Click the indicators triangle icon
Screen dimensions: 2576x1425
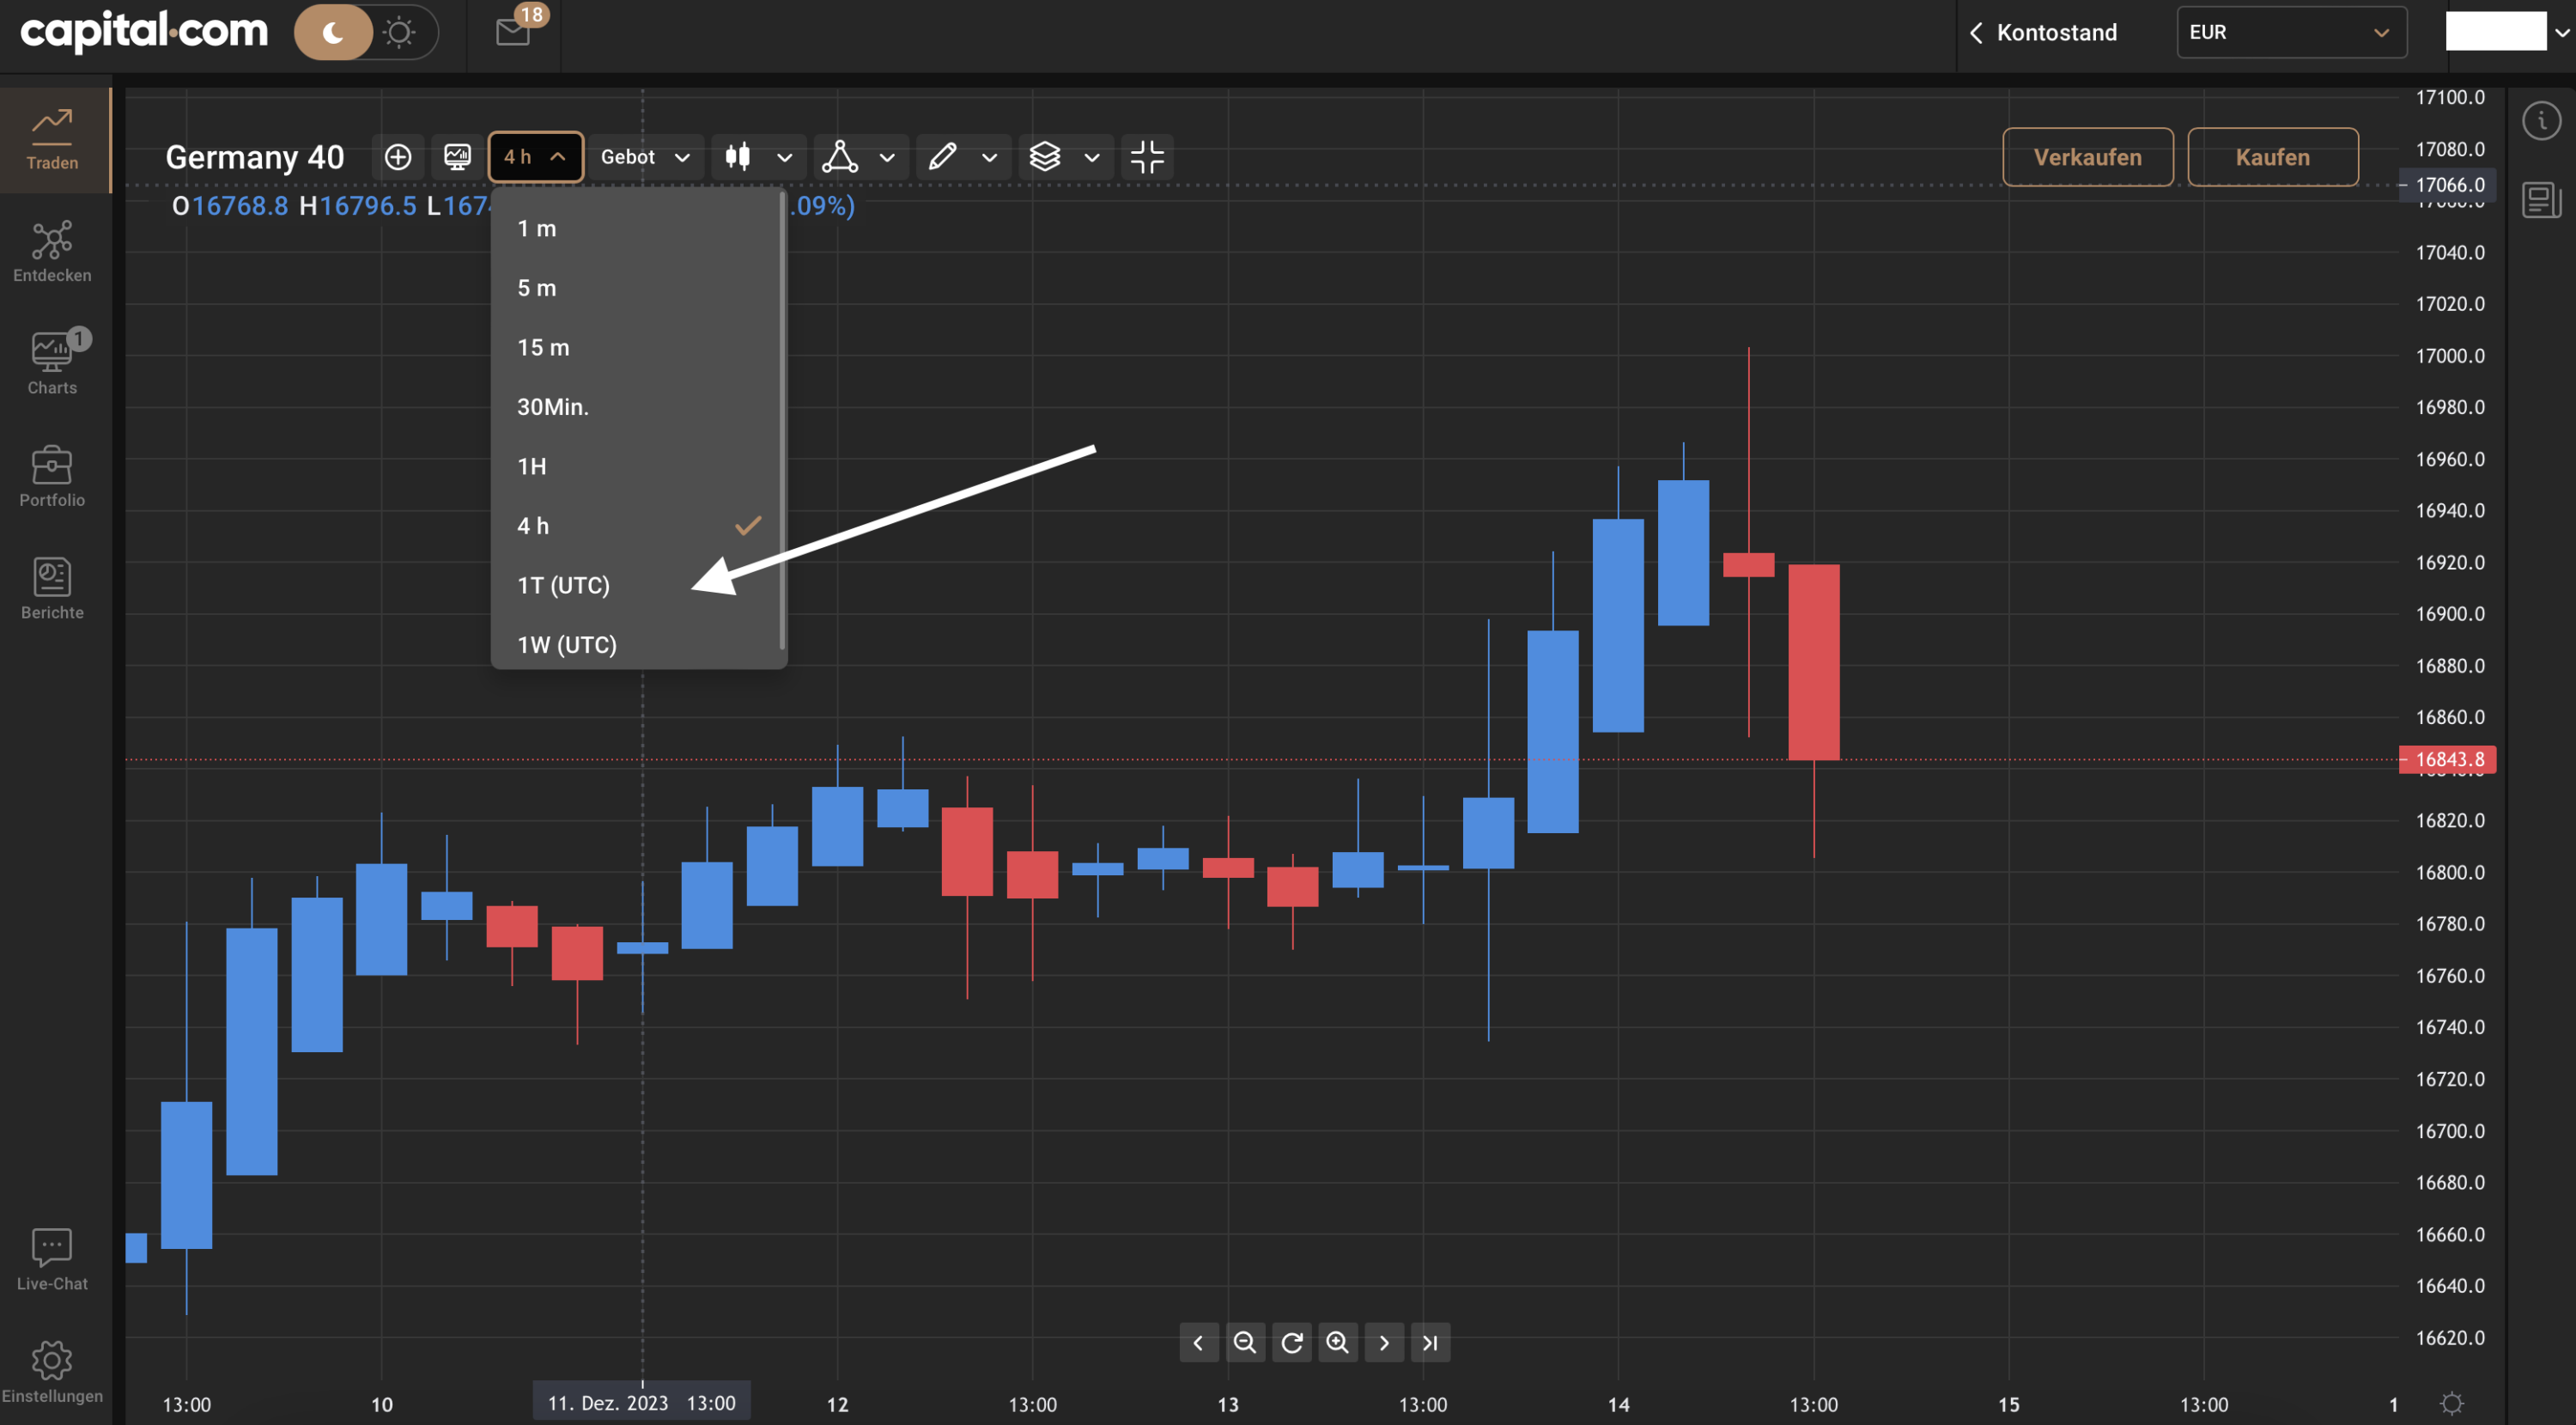point(840,157)
